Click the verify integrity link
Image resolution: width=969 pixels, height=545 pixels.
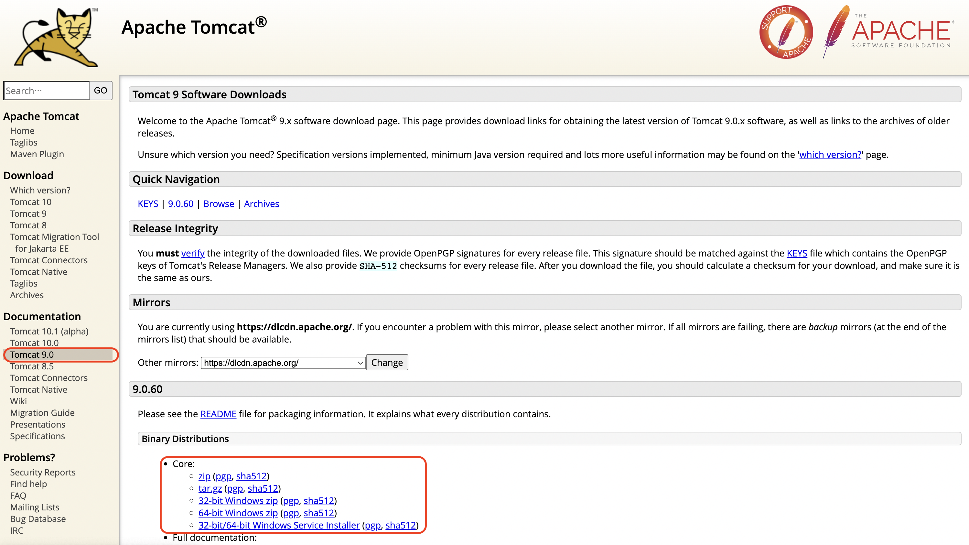(193, 253)
